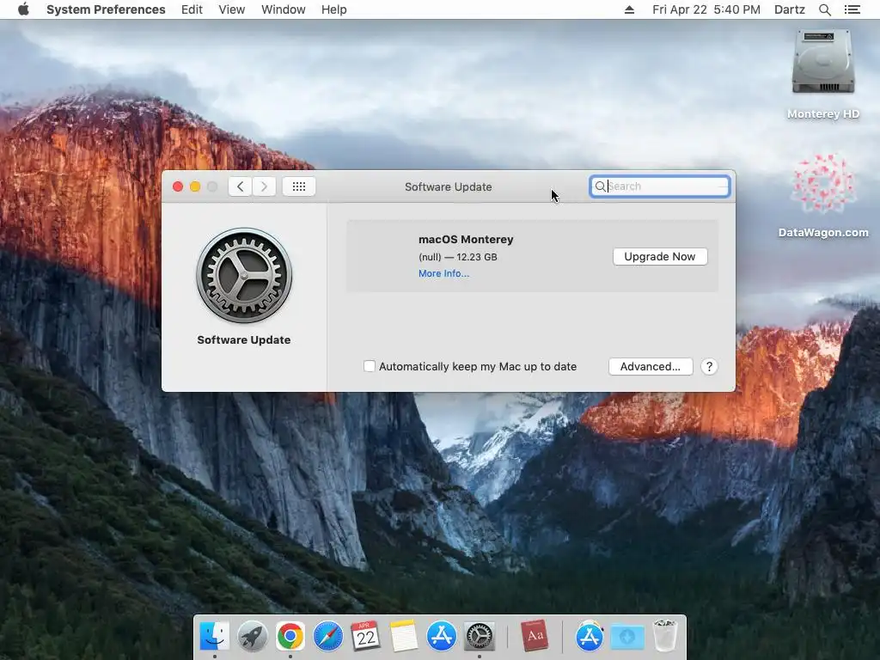Open the Advanced... options

tap(651, 366)
